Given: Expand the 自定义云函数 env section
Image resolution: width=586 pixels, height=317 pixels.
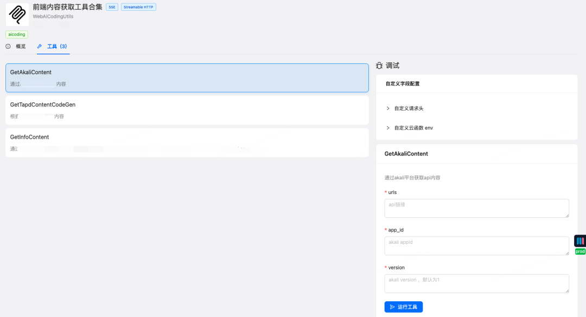Looking at the screenshot, I should click(410, 128).
